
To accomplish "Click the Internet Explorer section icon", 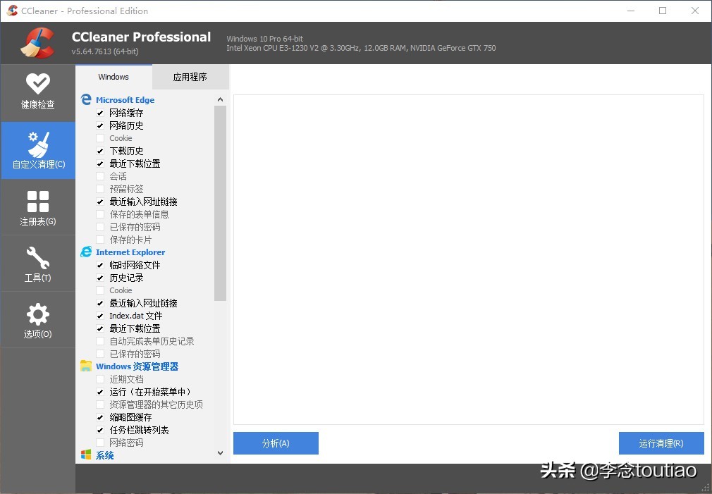I will tap(86, 252).
